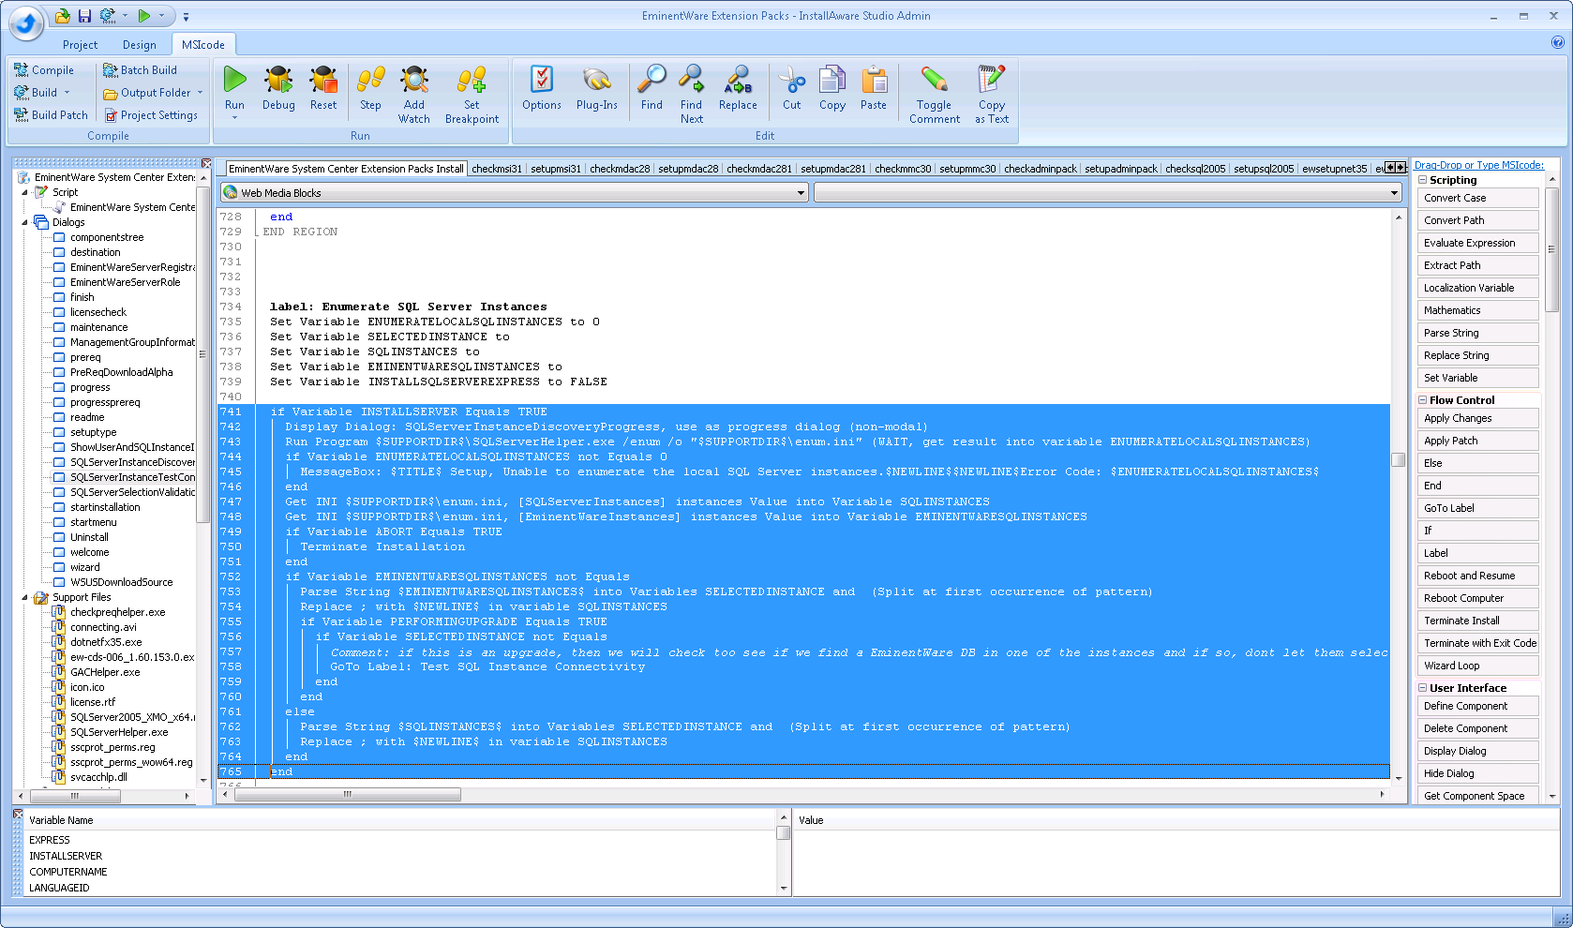1573x928 pixels.
Task: Start the Debug tool
Action: tap(277, 89)
